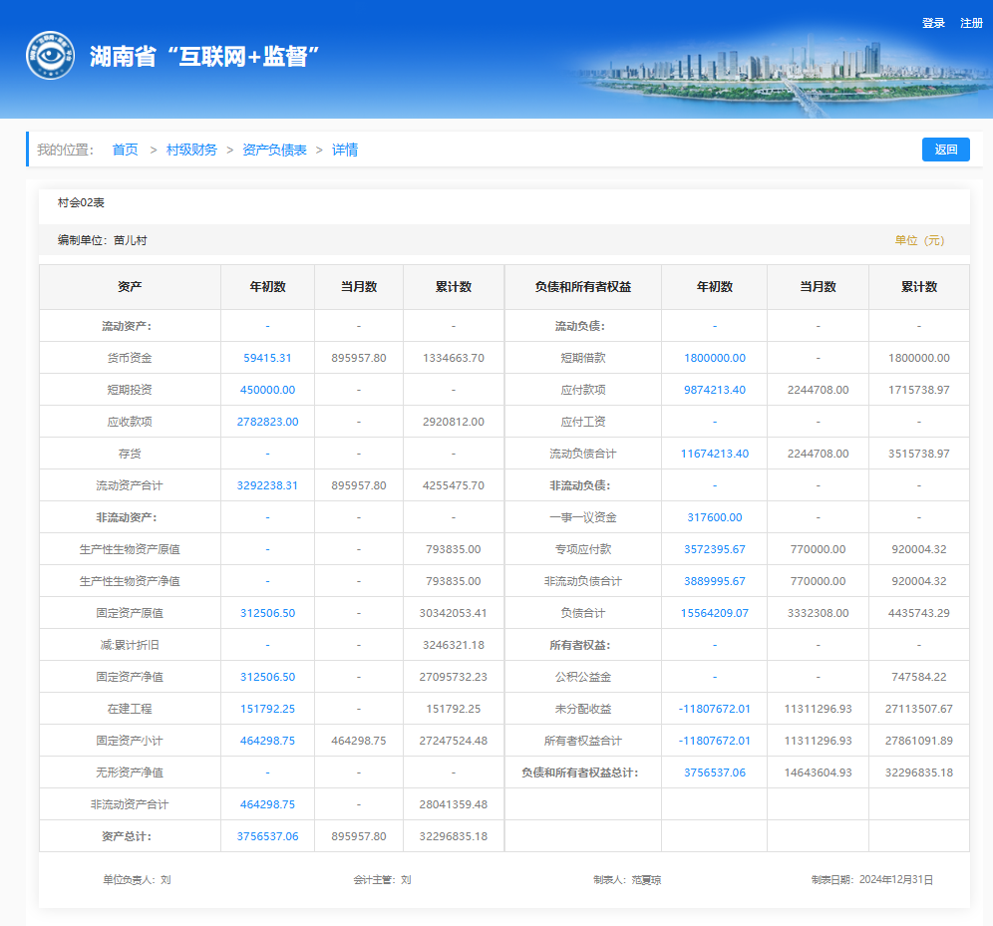Open 资产总计 年初数 3756537.06
Image resolution: width=993 pixels, height=926 pixels.
267,836
